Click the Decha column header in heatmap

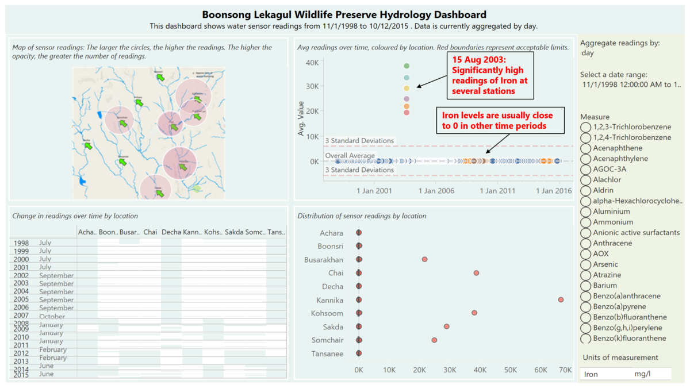coord(171,232)
